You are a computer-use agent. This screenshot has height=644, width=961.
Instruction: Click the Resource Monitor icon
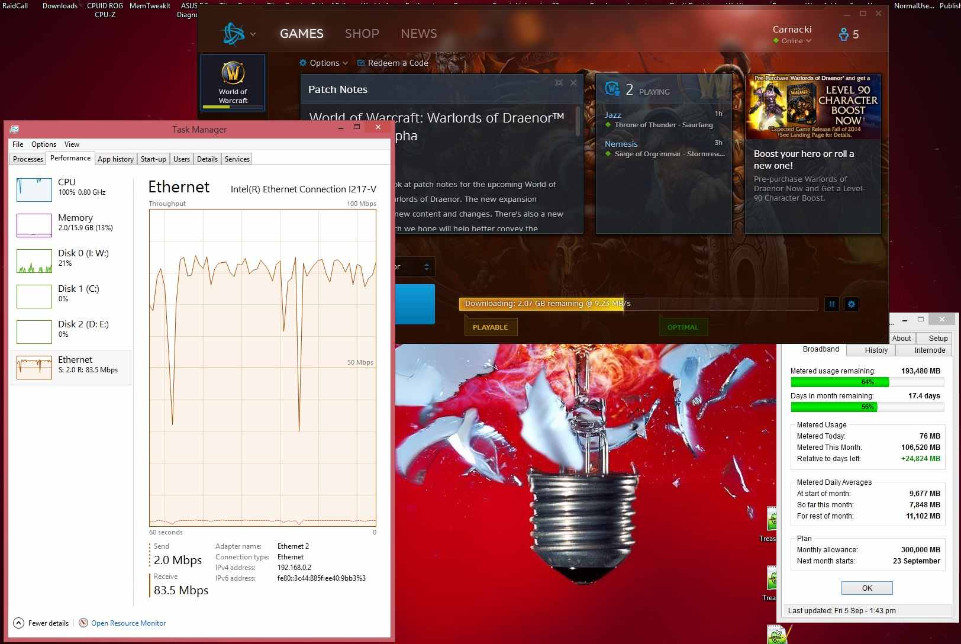[83, 623]
